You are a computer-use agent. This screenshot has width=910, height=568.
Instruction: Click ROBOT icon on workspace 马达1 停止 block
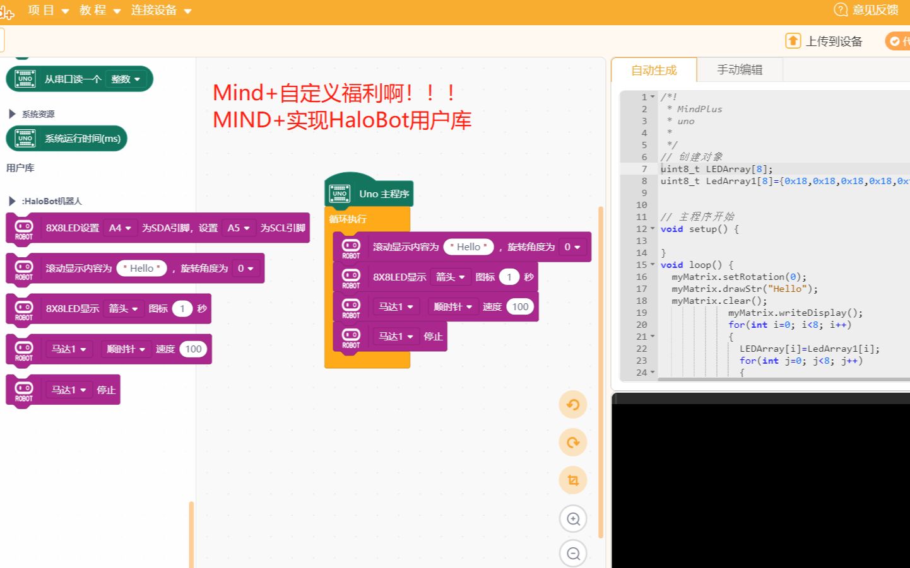351,338
